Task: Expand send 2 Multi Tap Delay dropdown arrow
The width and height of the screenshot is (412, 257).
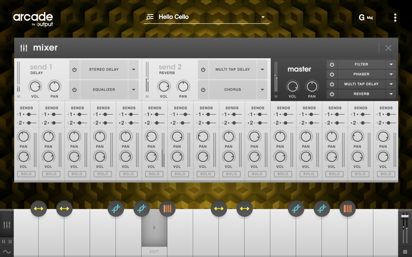Action: click(x=262, y=69)
